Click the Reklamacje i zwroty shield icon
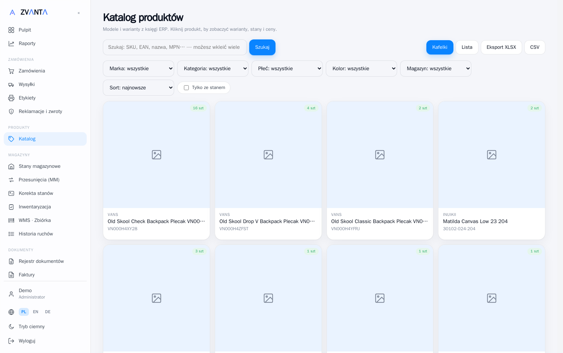Viewport: 563px width, 353px height. (11, 112)
